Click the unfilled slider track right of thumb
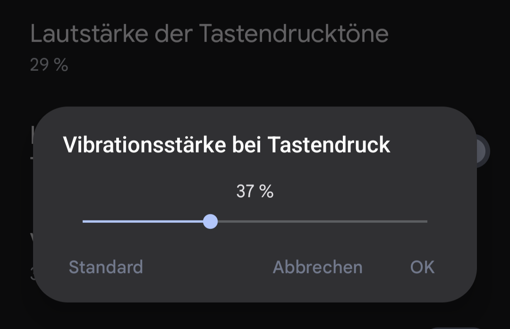 pyautogui.click(x=321, y=221)
